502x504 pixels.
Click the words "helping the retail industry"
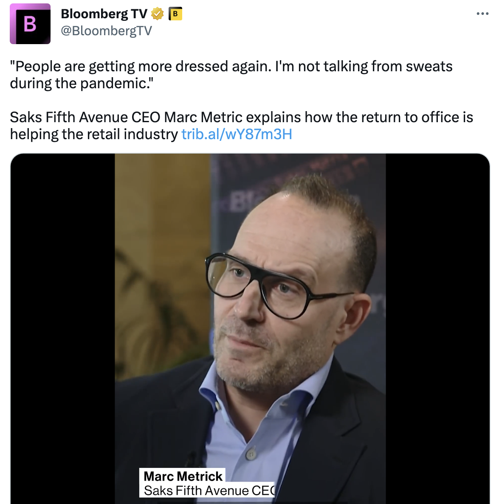coord(94,134)
